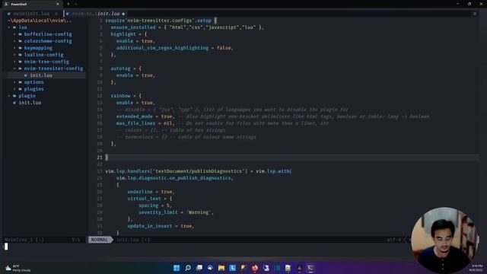The height and width of the screenshot is (274, 487).
Task: Collapse the nvim-treesiter-config folder
Action: tap(14, 68)
